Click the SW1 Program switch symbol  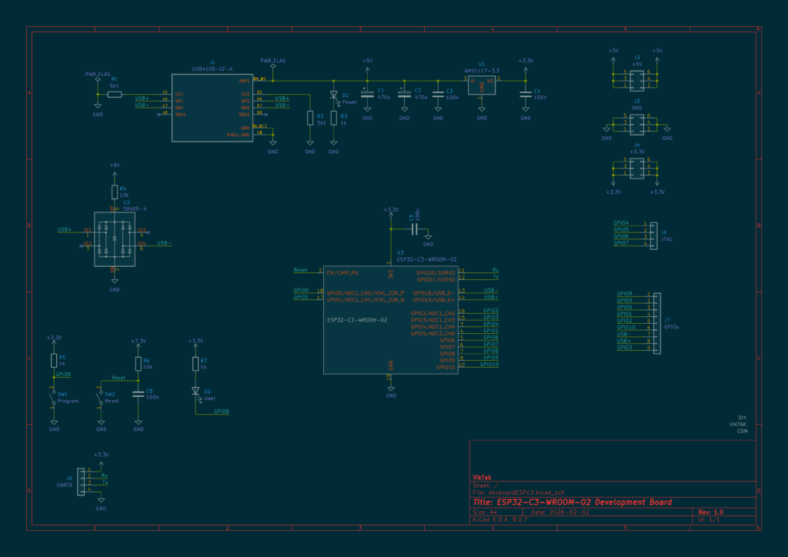pos(54,397)
